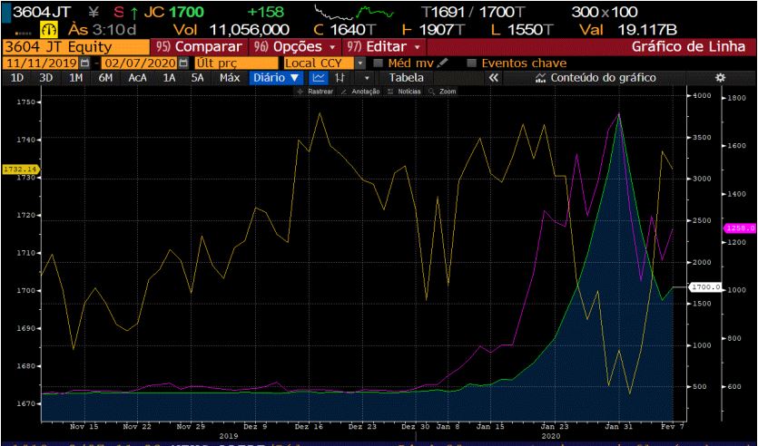Image resolution: width=758 pixels, height=446 pixels.
Task: Toggle the Eventos chave checkbox
Action: [470, 63]
